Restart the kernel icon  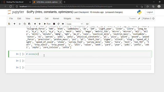pos(58,24)
